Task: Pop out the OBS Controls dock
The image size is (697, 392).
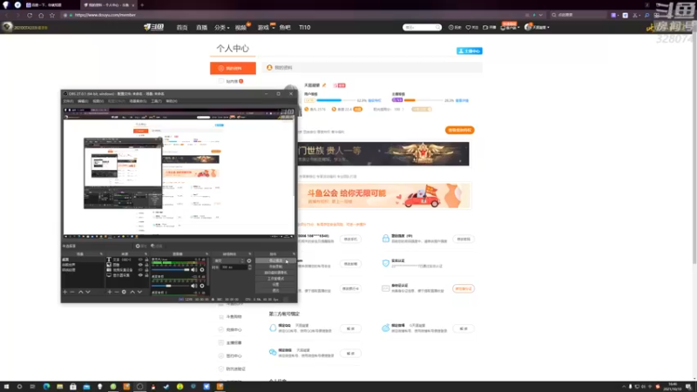Action: (x=294, y=254)
